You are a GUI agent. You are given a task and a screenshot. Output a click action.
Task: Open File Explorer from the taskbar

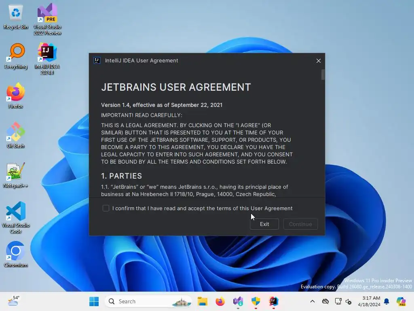203,301
